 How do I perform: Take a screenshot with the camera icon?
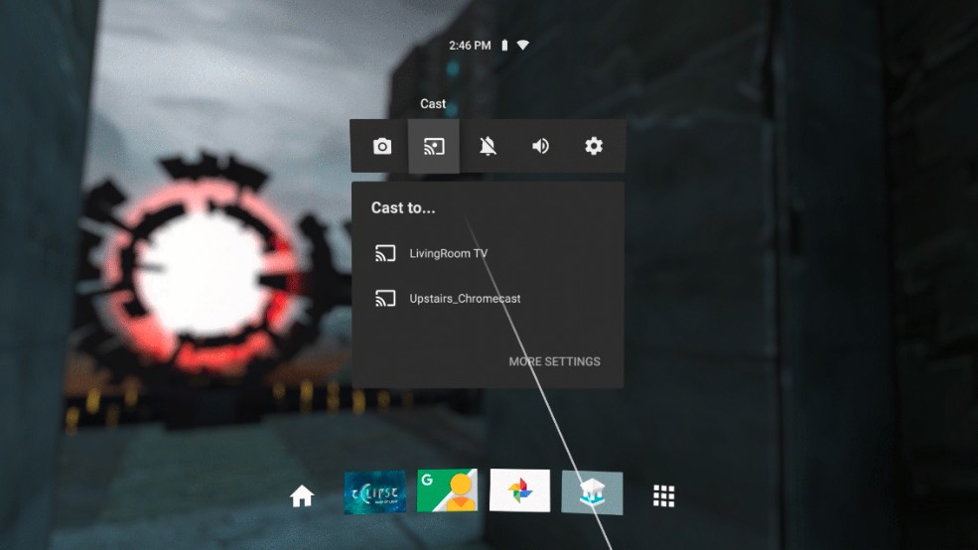pos(381,146)
